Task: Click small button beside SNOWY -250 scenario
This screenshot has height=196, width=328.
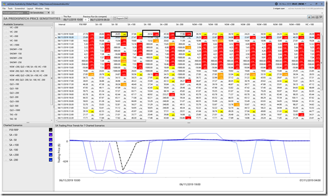Action: 6,63
